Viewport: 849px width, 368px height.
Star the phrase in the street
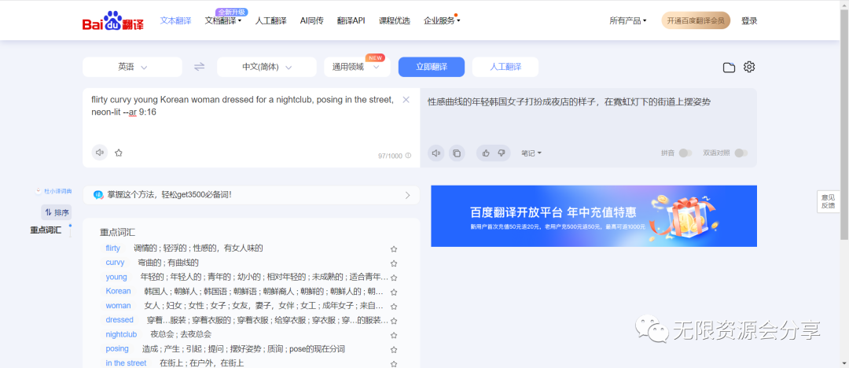point(394,363)
